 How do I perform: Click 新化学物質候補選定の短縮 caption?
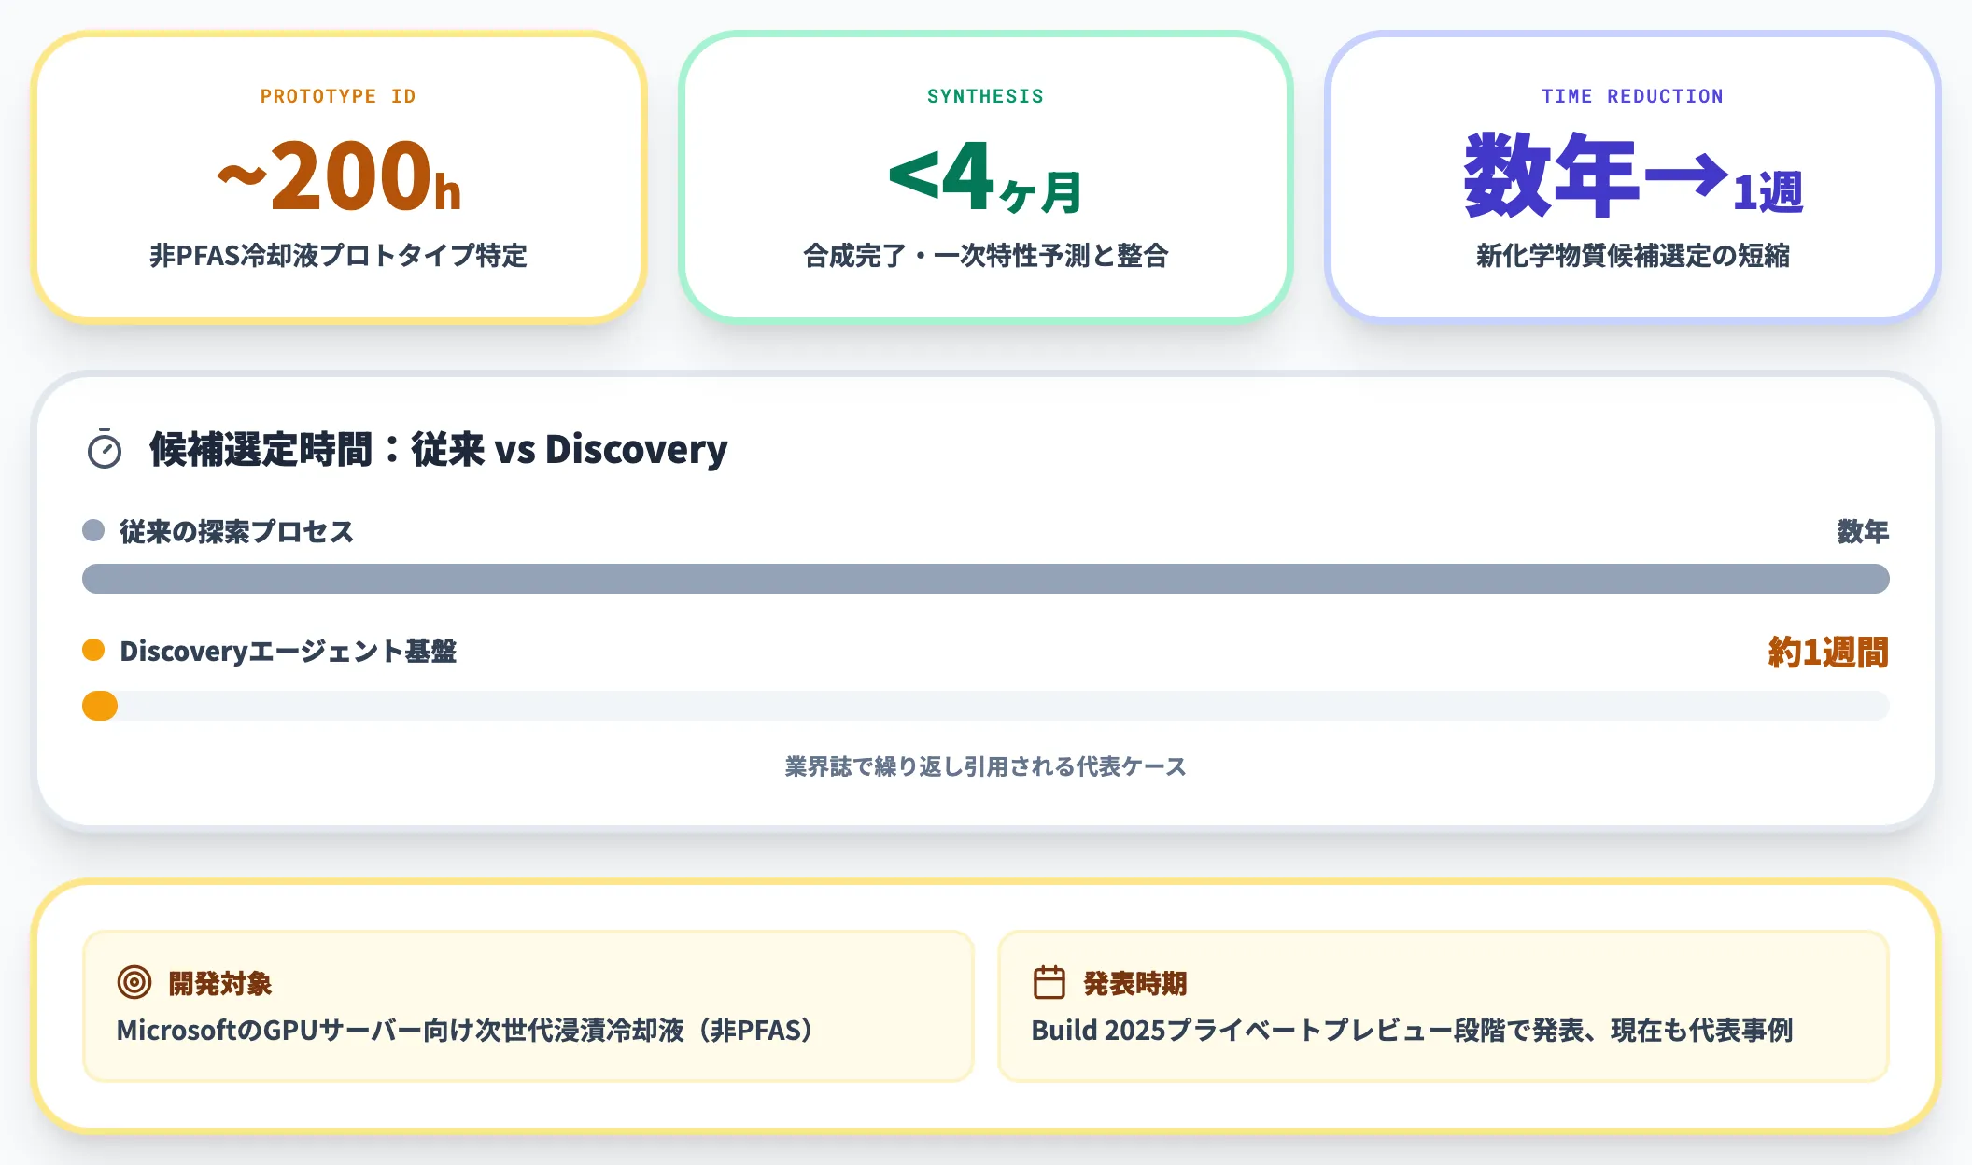1632,255
